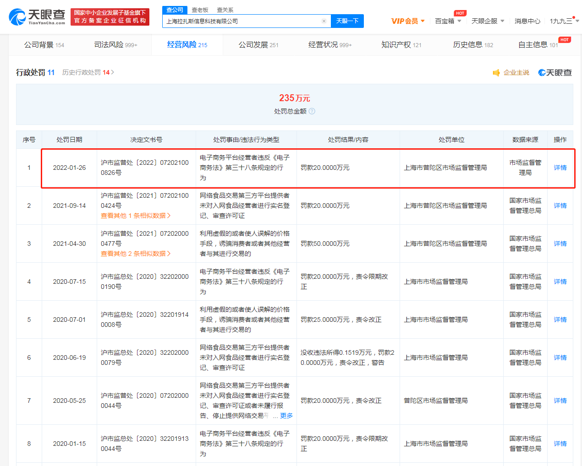
Task: Expand the 天眼企服 menu
Action: click(488, 21)
